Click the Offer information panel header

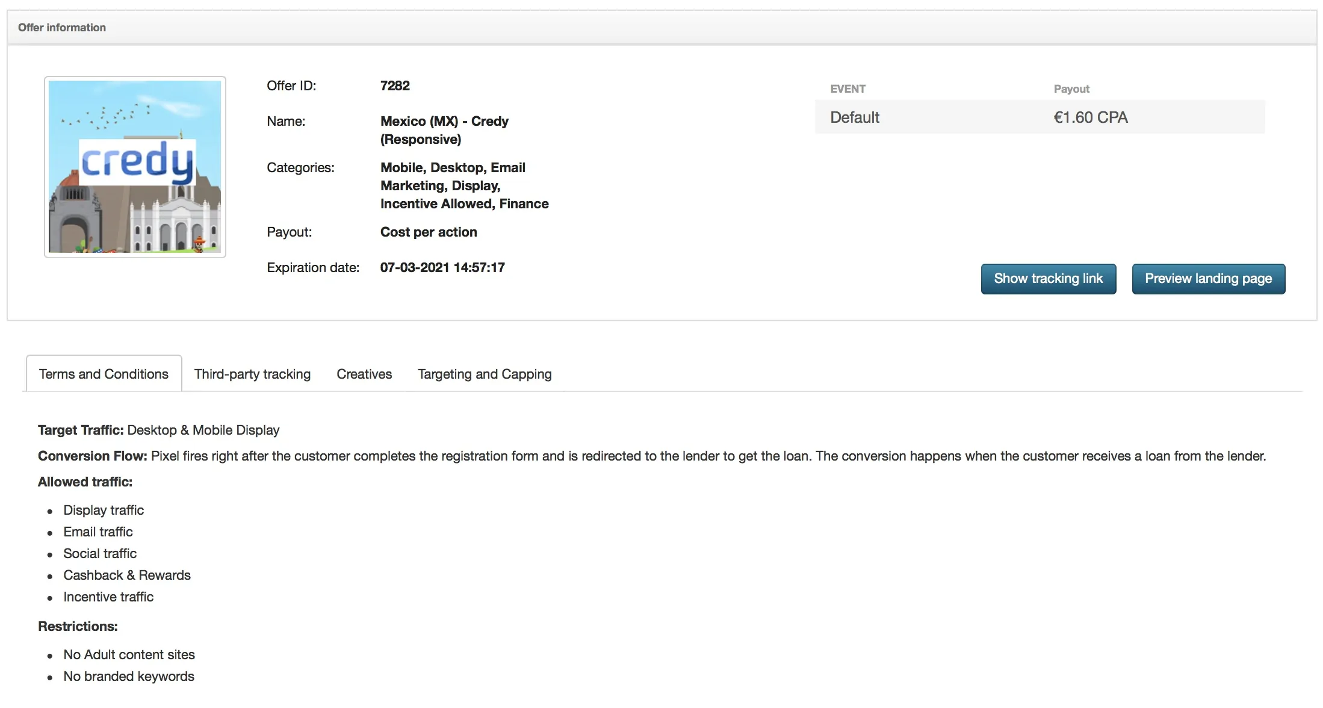62,28
